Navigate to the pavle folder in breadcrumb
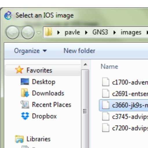 pyautogui.click(x=72, y=32)
